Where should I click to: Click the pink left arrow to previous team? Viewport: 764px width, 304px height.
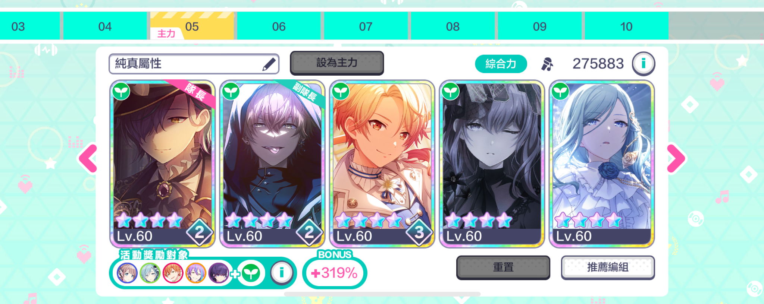[88, 159]
